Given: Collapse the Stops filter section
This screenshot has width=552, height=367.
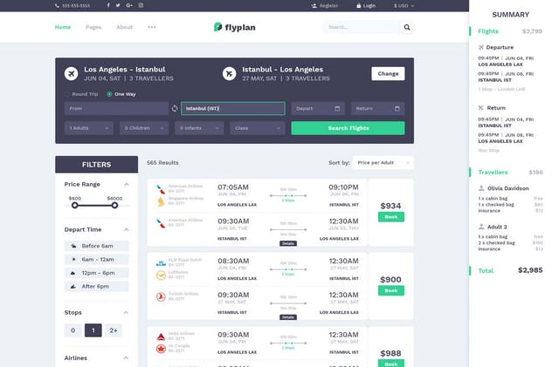Looking at the screenshot, I should coord(127,313).
